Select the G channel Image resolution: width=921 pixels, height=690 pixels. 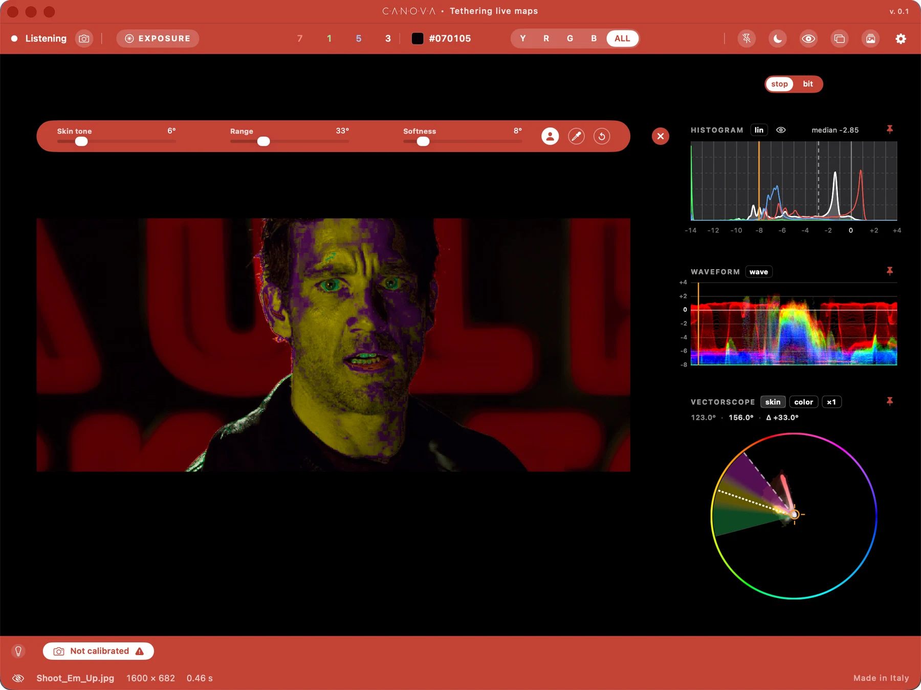pyautogui.click(x=569, y=38)
